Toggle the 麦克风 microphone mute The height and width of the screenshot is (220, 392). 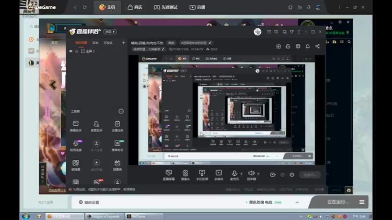[x=234, y=175]
